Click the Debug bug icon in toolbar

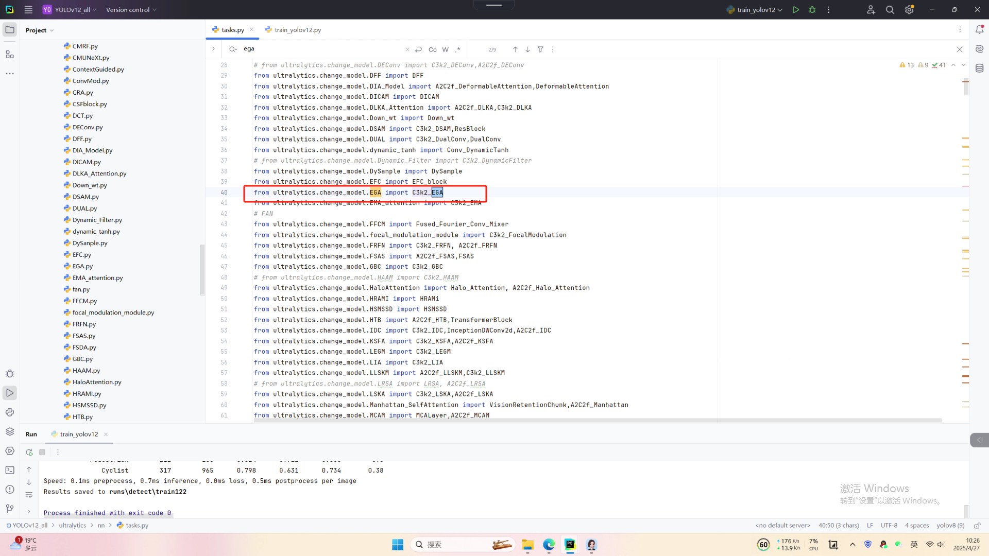(812, 10)
